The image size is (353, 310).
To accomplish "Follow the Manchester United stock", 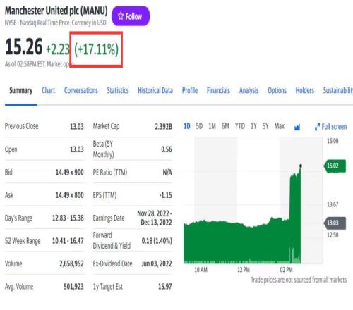I will point(131,16).
